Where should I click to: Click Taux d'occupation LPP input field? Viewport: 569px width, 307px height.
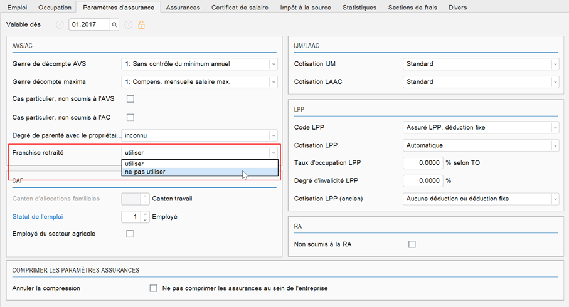423,163
